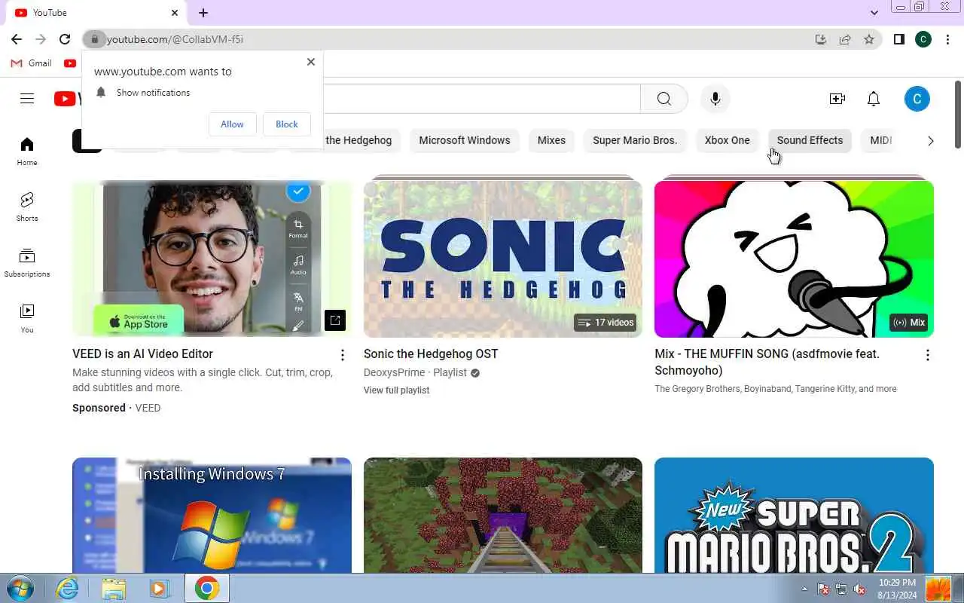Open more options for VEED ad
Image resolution: width=964 pixels, height=603 pixels.
(x=343, y=355)
